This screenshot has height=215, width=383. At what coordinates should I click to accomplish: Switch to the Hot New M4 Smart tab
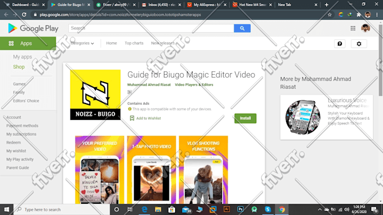click(x=252, y=5)
